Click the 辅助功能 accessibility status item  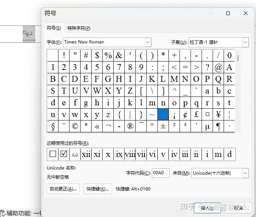[20, 213]
